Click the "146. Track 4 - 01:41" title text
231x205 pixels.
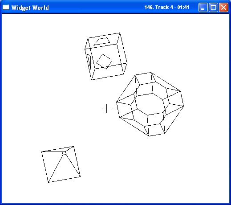pos(167,7)
